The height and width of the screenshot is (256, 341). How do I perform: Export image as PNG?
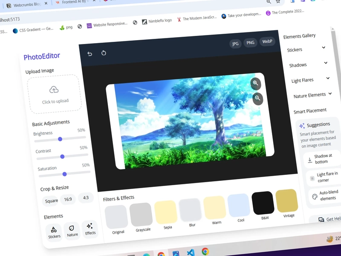point(250,42)
